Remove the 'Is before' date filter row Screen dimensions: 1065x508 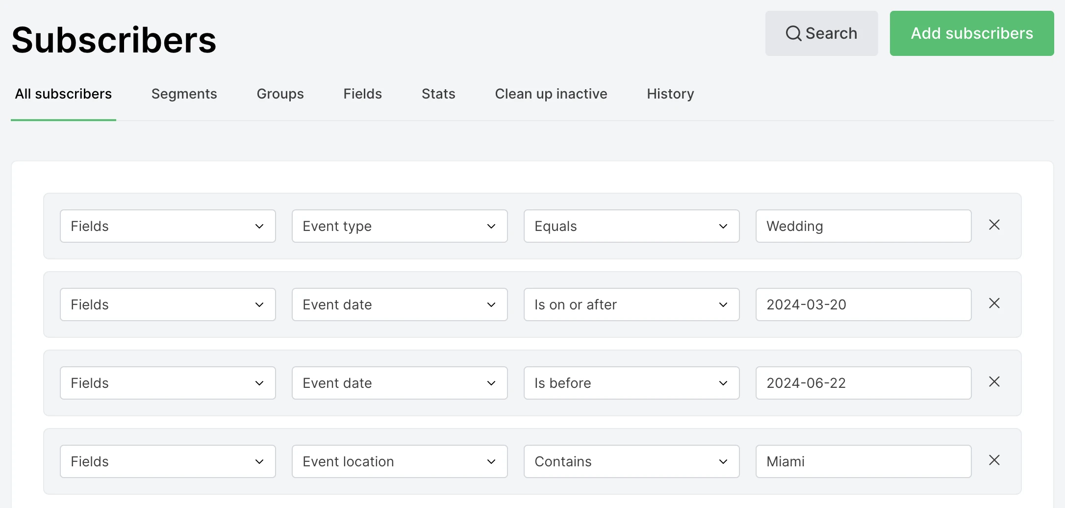994,382
